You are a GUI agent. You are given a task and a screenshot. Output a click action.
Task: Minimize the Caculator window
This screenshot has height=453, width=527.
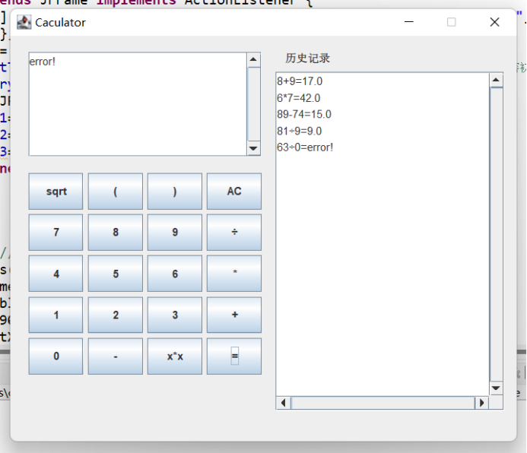pos(408,22)
